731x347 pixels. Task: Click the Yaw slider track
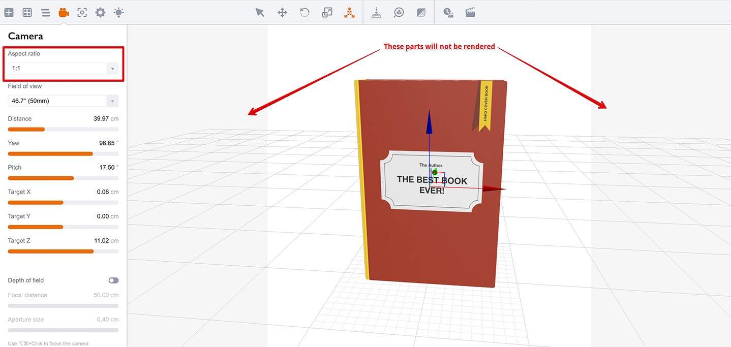(63, 153)
